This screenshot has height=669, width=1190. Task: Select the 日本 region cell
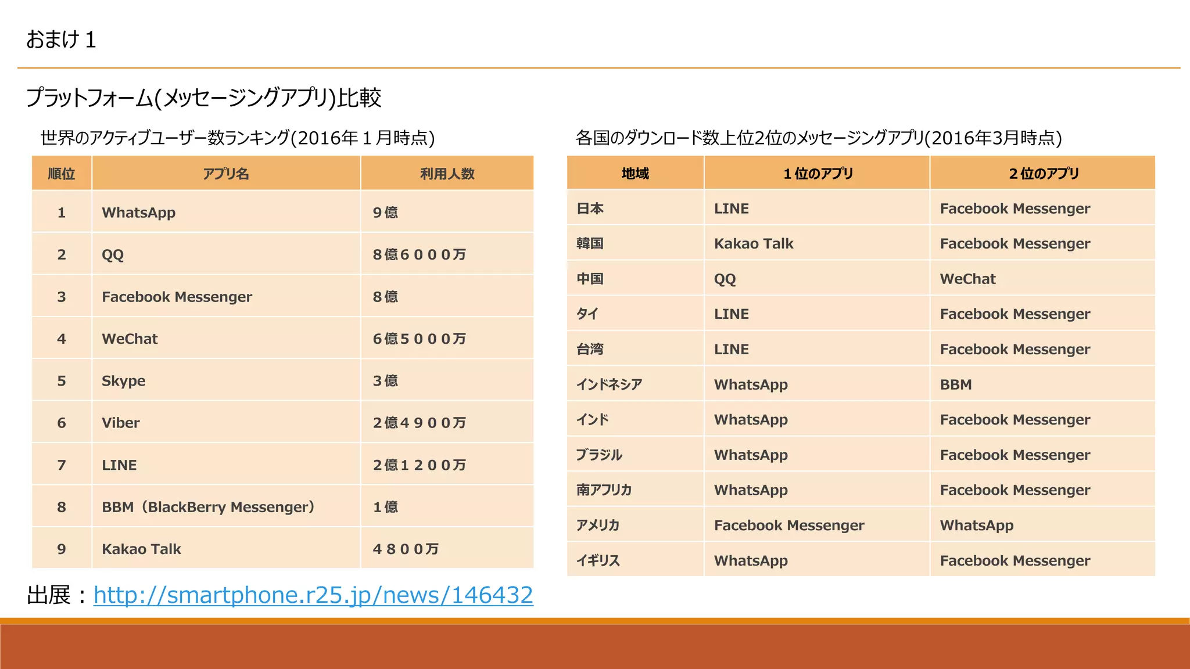point(590,208)
